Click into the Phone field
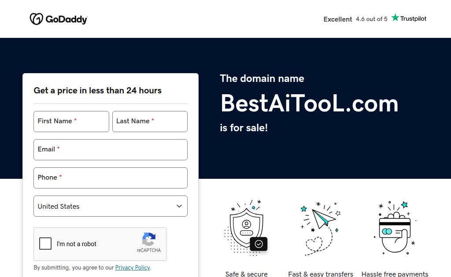Image resolution: width=451 pixels, height=277 pixels. click(x=111, y=178)
